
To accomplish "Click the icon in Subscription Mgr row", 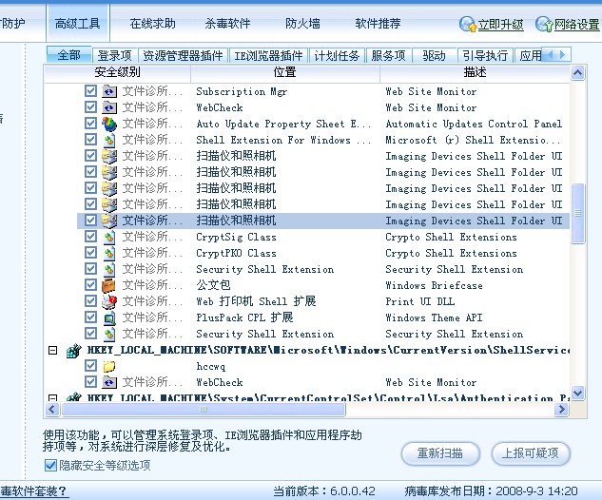I will coord(109,91).
